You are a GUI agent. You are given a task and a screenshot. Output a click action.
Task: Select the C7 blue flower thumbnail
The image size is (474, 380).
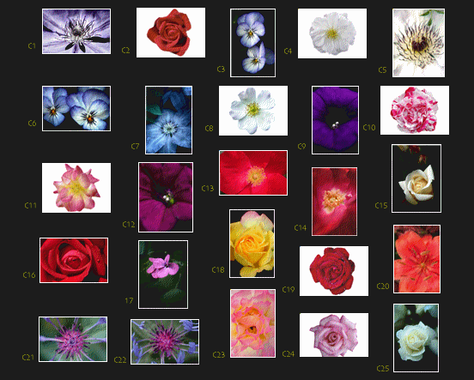[x=168, y=120]
